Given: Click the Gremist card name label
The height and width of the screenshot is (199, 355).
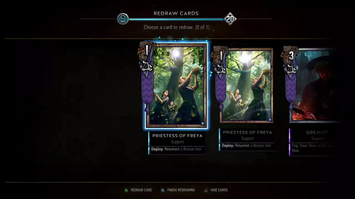Looking at the screenshot, I should click(317, 132).
